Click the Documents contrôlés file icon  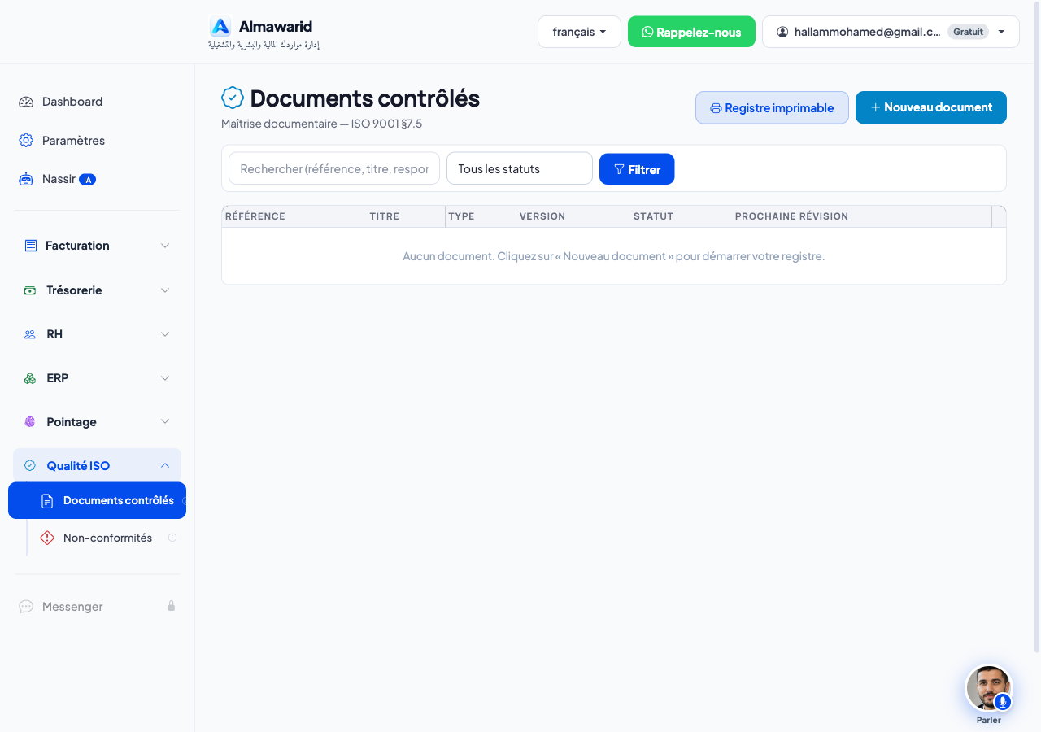click(x=47, y=501)
